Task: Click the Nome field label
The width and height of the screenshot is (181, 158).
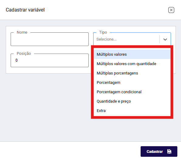Action: (22, 32)
